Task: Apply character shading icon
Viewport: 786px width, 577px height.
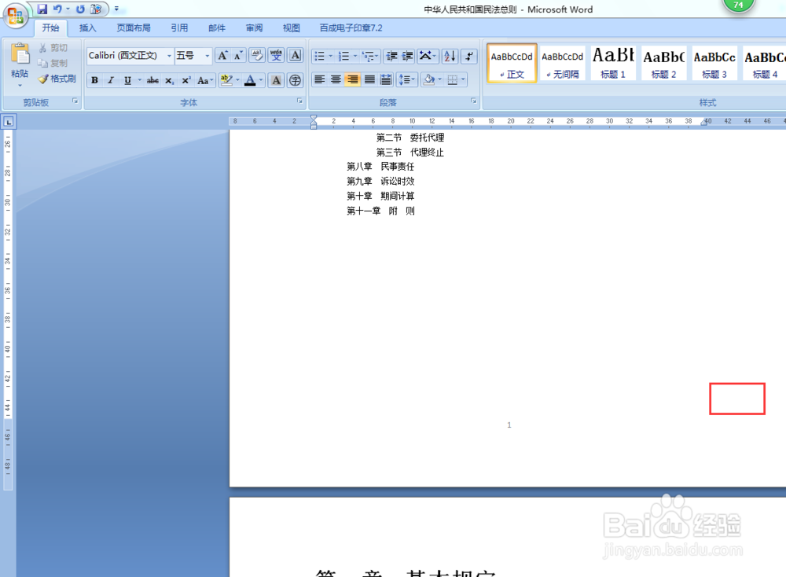Action: [x=276, y=80]
